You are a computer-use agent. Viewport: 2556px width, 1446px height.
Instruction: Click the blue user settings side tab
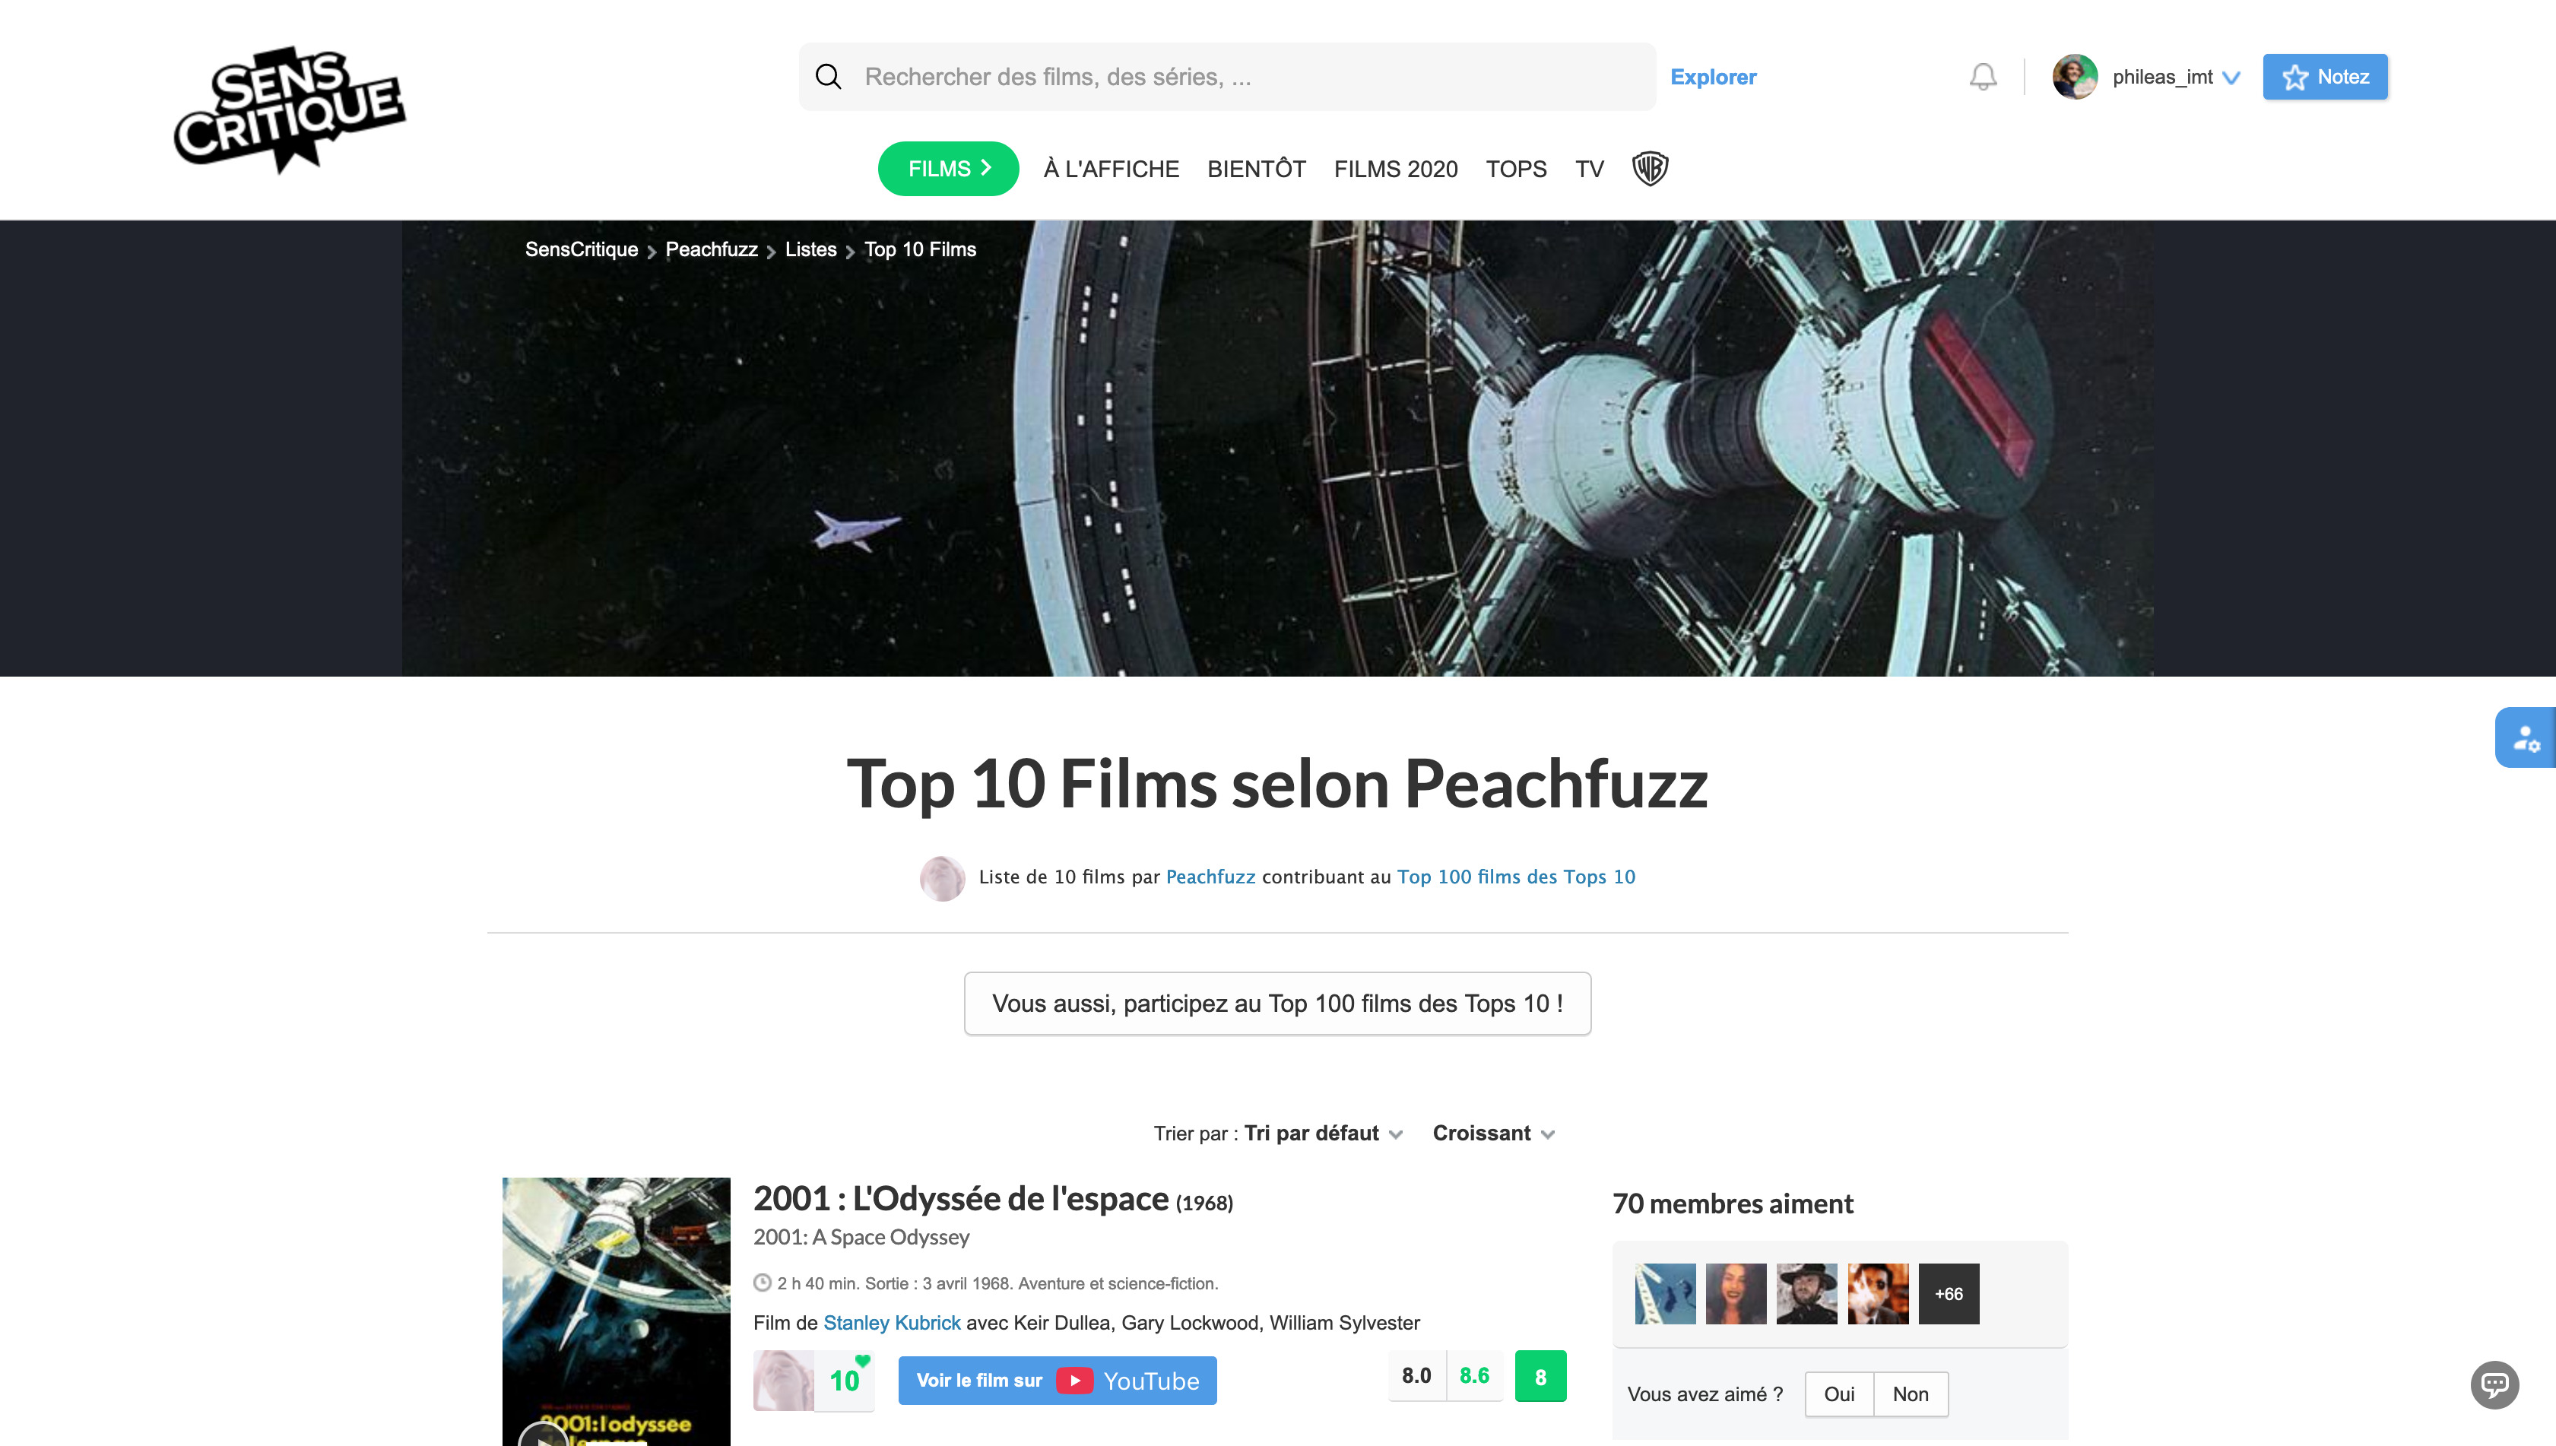point(2526,738)
